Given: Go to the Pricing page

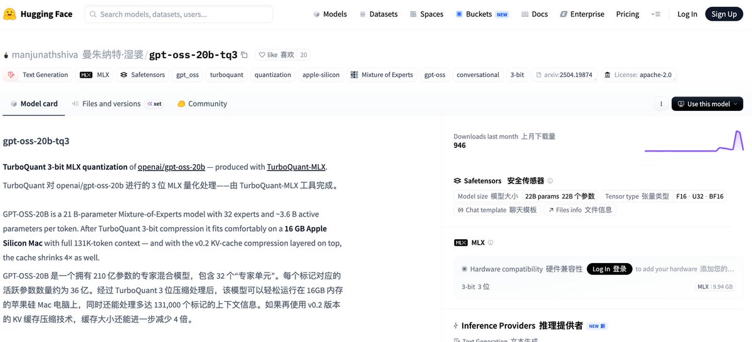Looking at the screenshot, I should [x=627, y=14].
